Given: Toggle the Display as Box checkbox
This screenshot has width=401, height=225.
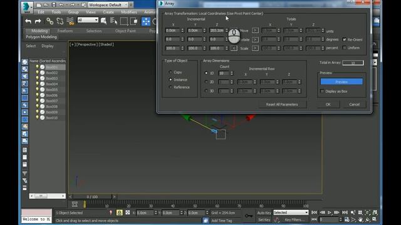Looking at the screenshot, I should pyautogui.click(x=322, y=91).
